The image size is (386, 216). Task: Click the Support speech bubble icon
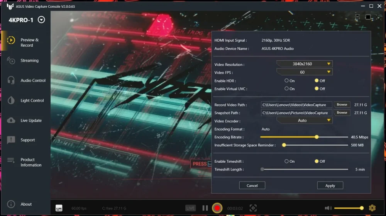11,140
